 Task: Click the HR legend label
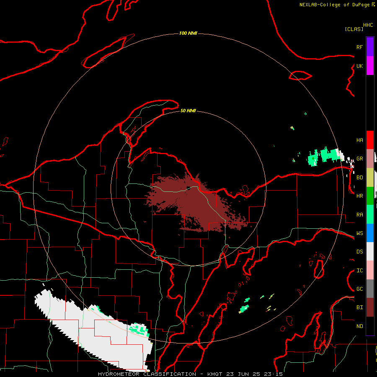point(359,196)
